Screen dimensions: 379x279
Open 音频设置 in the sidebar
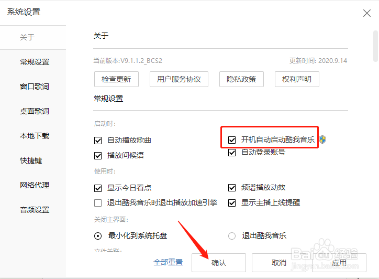point(35,210)
